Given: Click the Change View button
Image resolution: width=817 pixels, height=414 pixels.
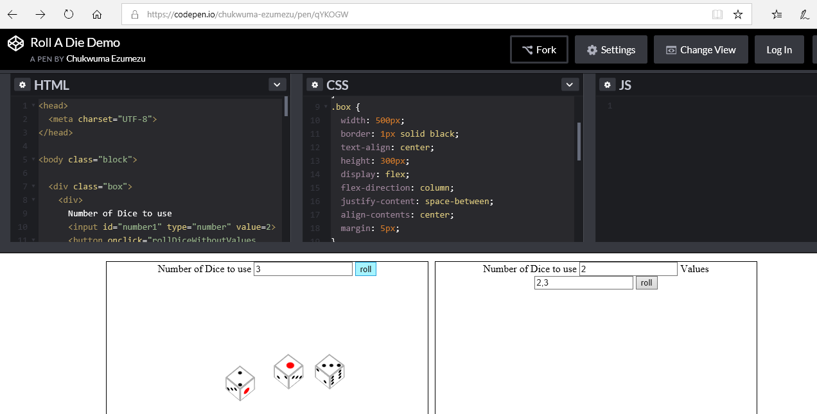Looking at the screenshot, I should click(x=701, y=50).
